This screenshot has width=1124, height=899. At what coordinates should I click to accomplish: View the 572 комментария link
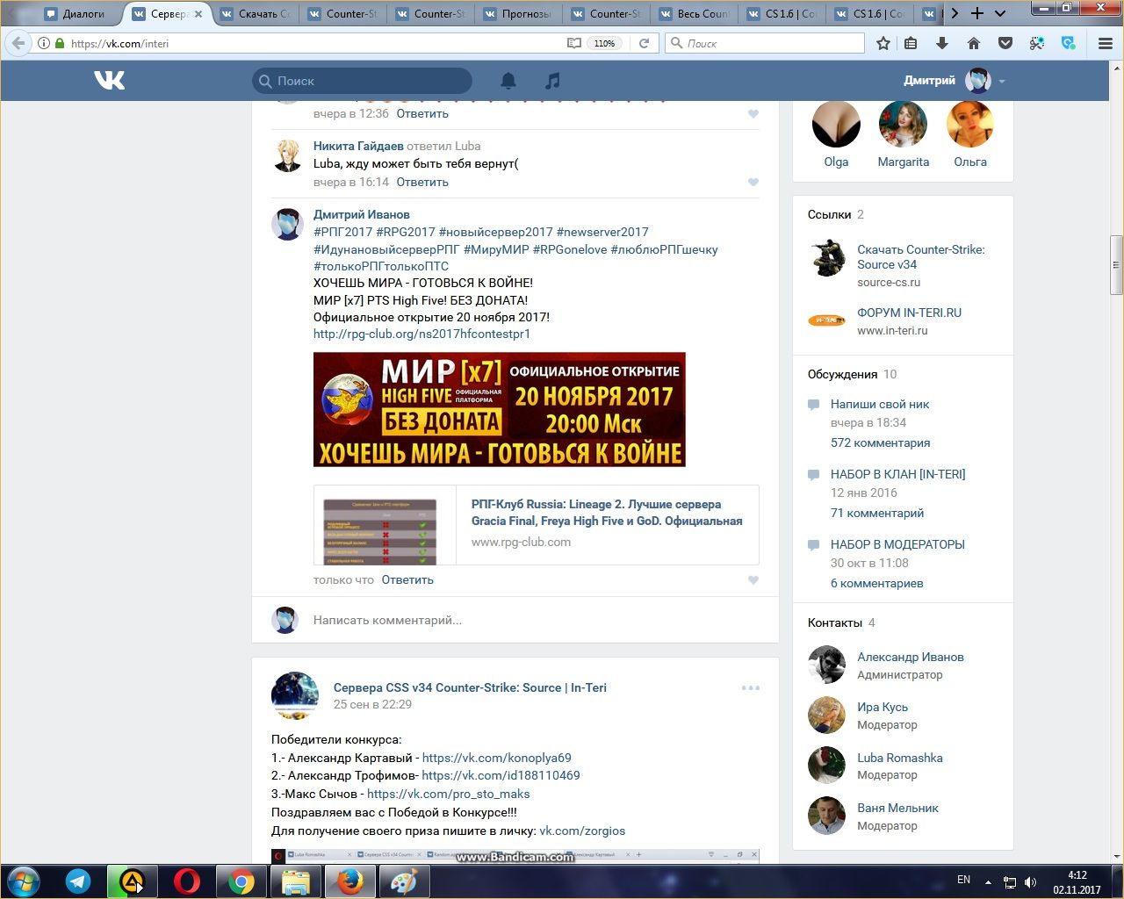(881, 443)
